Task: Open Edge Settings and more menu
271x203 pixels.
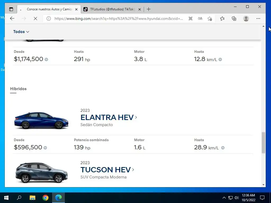Action: point(258,19)
